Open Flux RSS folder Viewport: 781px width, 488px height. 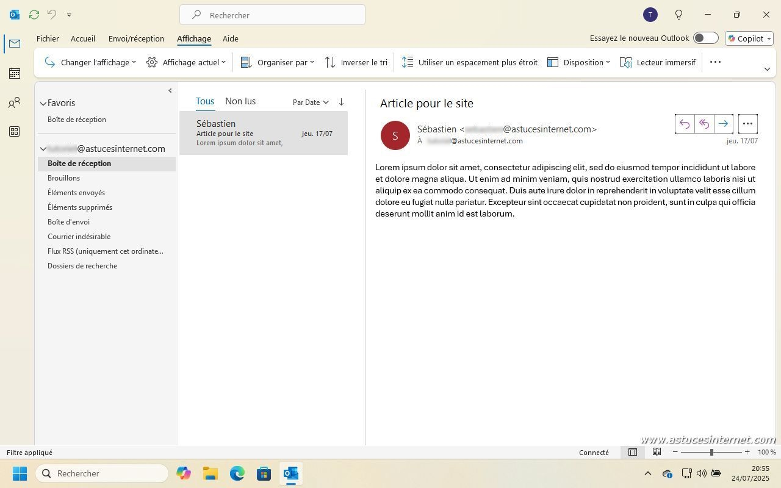coord(106,251)
